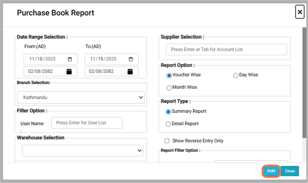Screen dimensions: 308x183
Task: Select Month Wise report option
Action: tap(169, 88)
